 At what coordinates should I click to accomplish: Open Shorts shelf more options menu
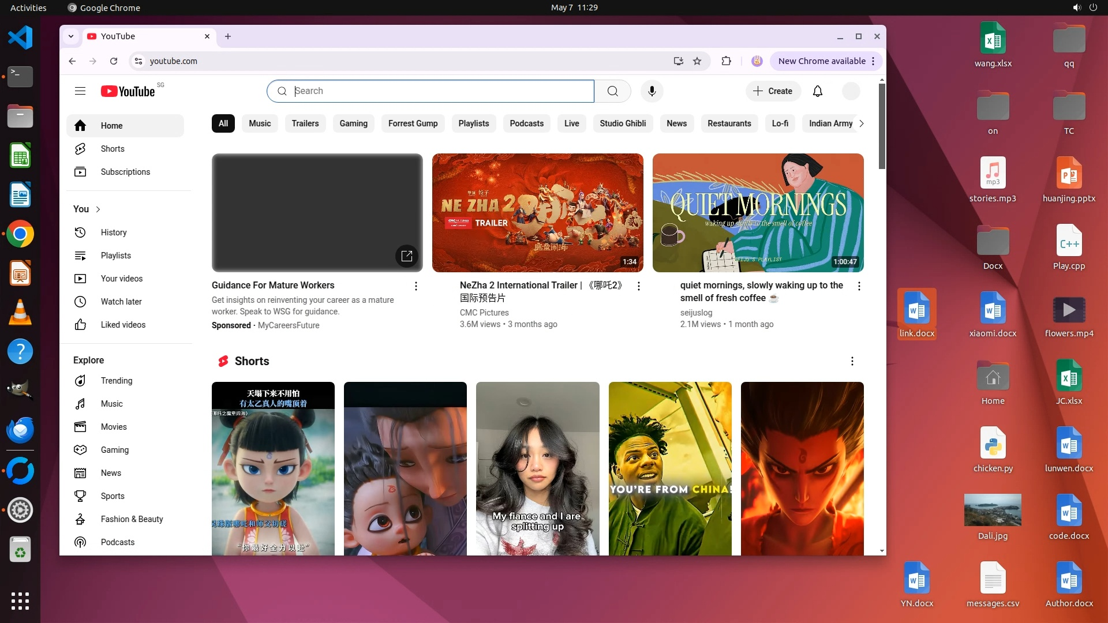852,361
